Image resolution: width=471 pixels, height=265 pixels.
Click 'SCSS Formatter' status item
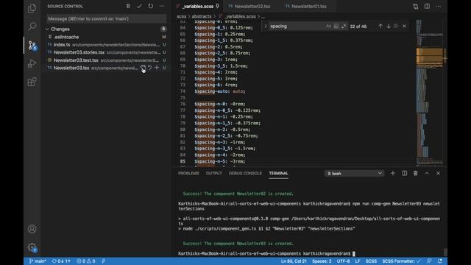pyautogui.click(x=401, y=261)
